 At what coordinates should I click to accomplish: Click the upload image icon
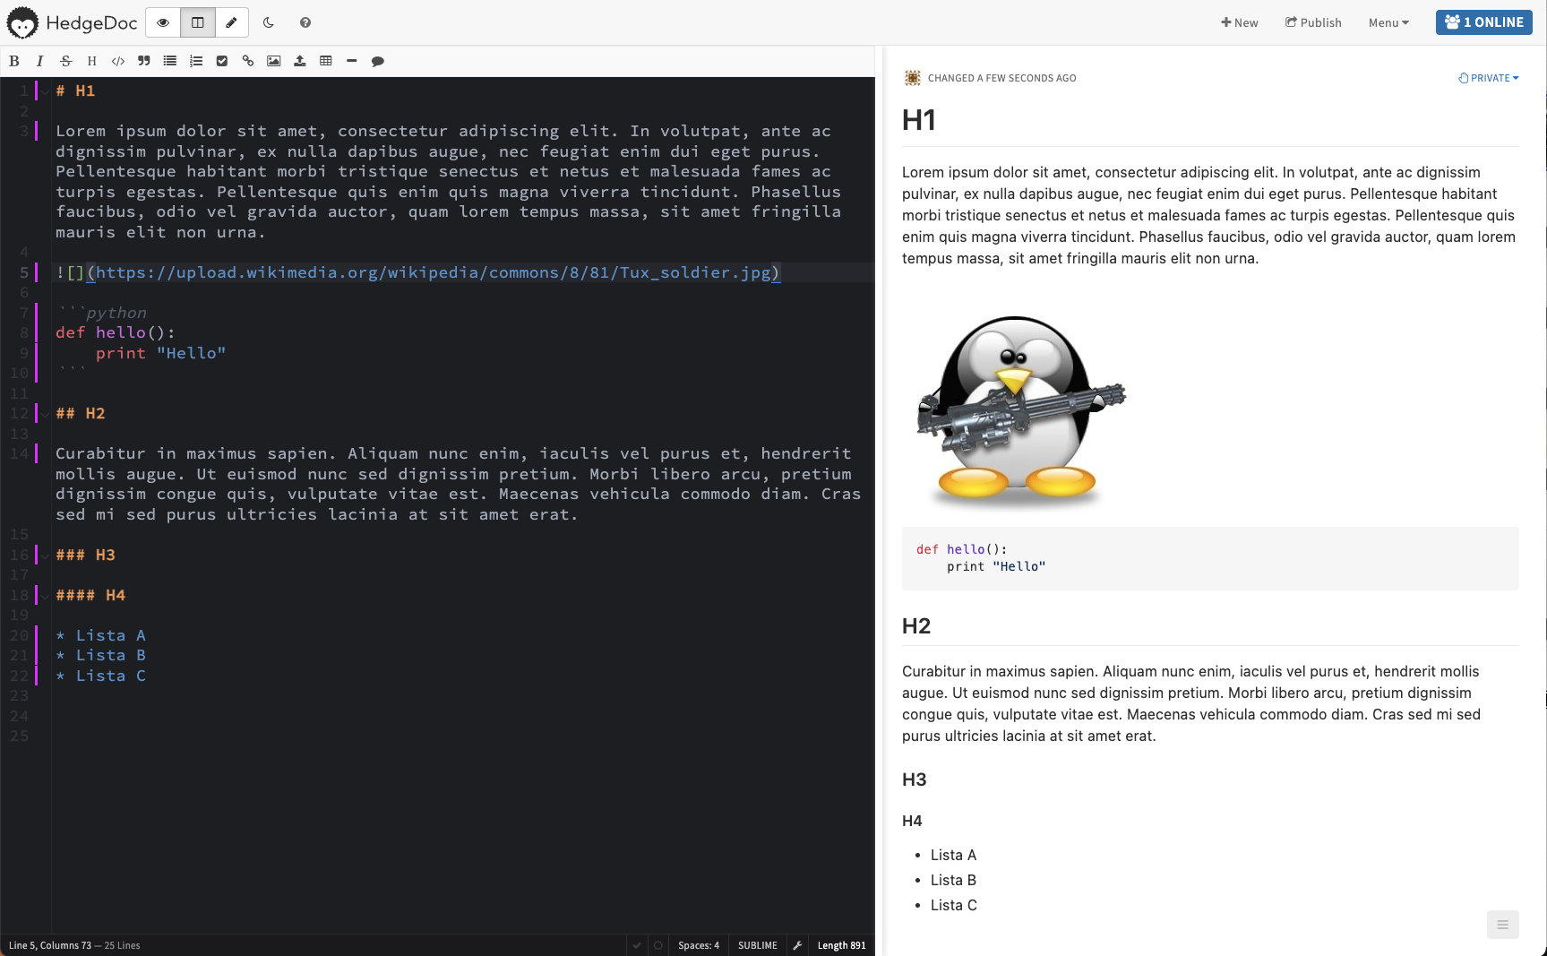click(x=299, y=61)
